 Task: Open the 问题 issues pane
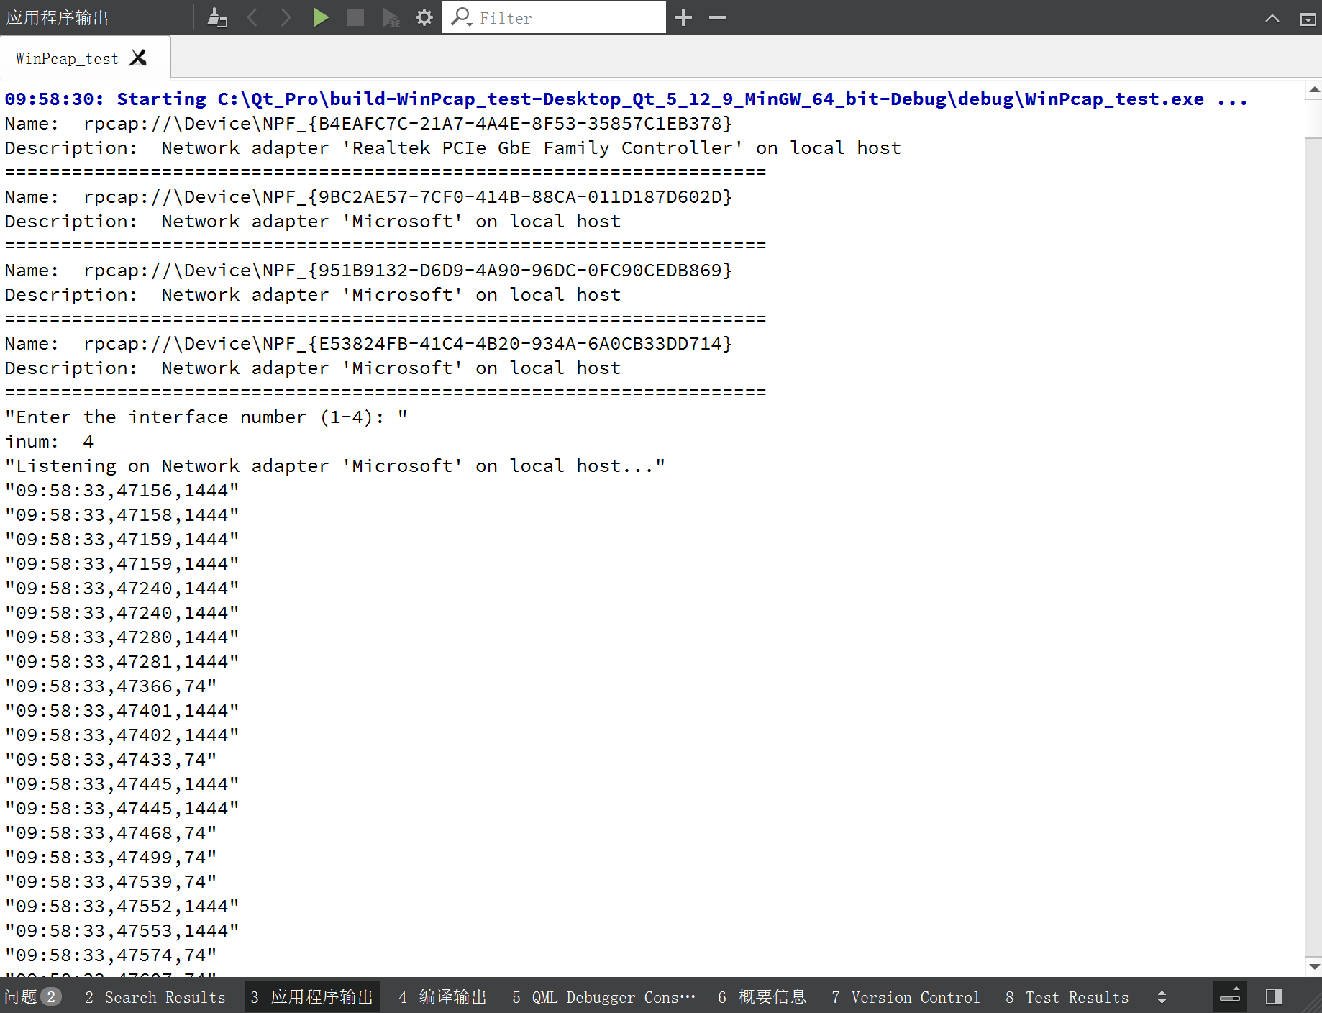[x=33, y=996]
